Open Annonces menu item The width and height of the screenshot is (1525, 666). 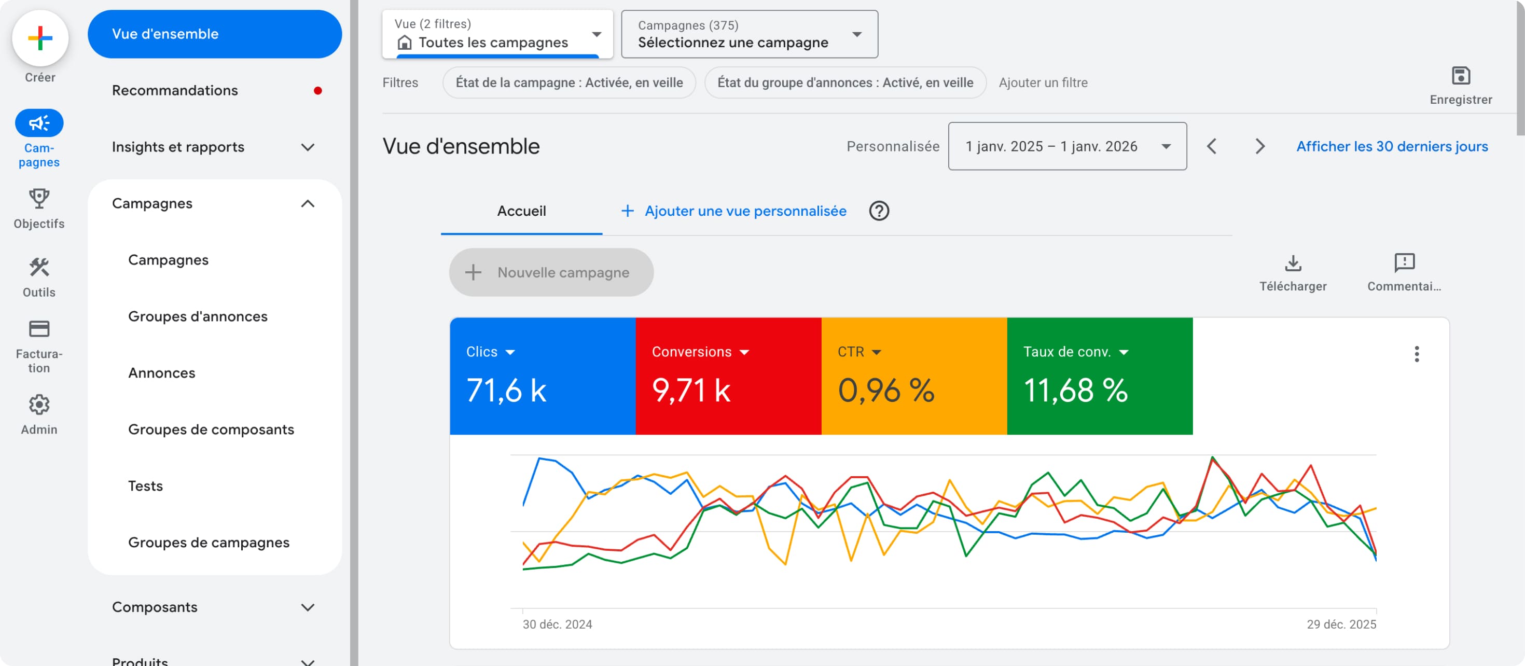click(x=162, y=373)
